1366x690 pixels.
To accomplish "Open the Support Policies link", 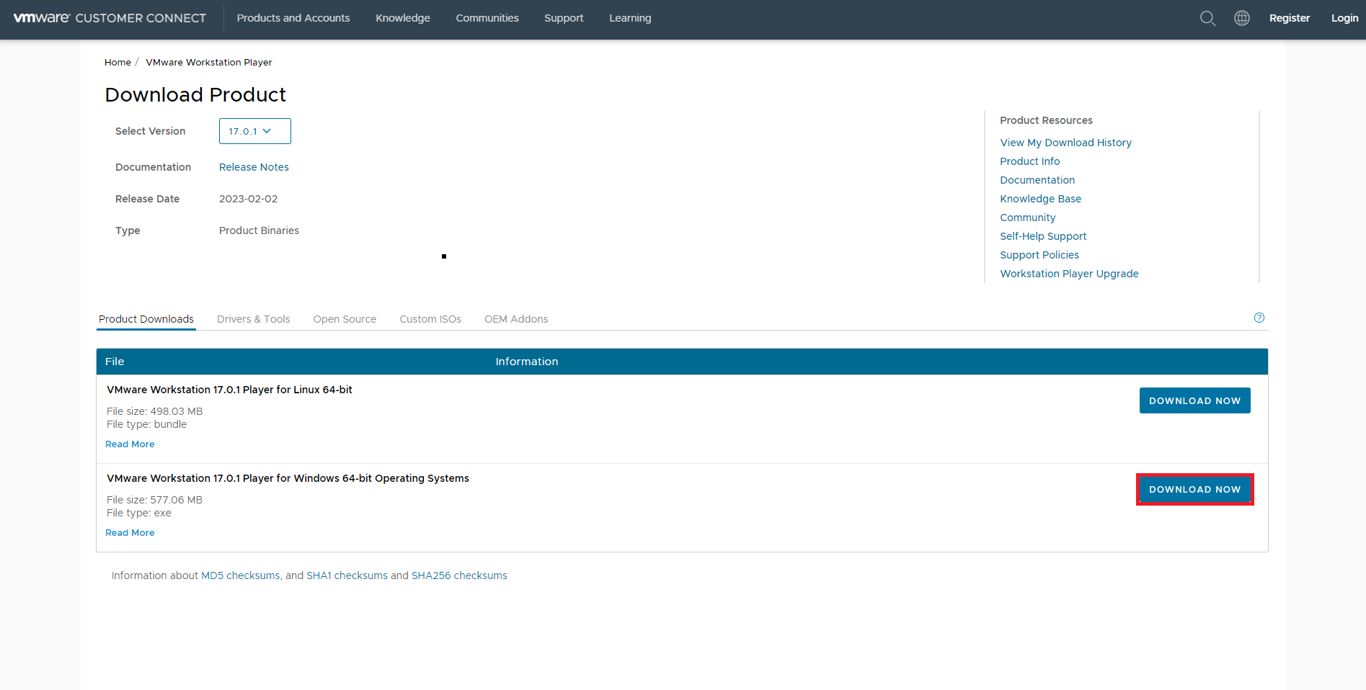I will click(1039, 255).
